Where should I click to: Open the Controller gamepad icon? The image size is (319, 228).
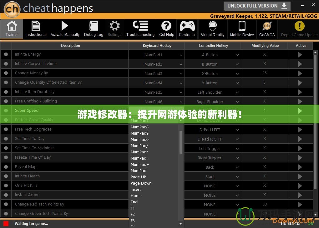(187, 26)
